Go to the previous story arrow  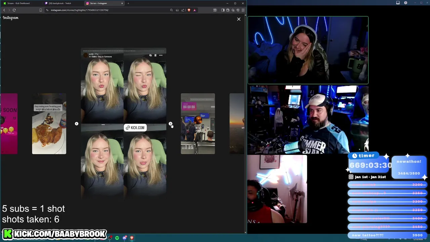coord(77,124)
